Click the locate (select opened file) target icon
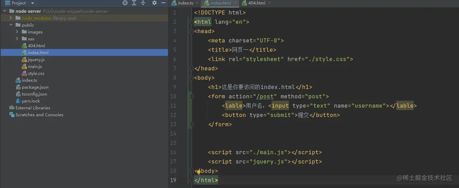Screen dimensions: 459x188 pyautogui.click(x=125, y=3)
